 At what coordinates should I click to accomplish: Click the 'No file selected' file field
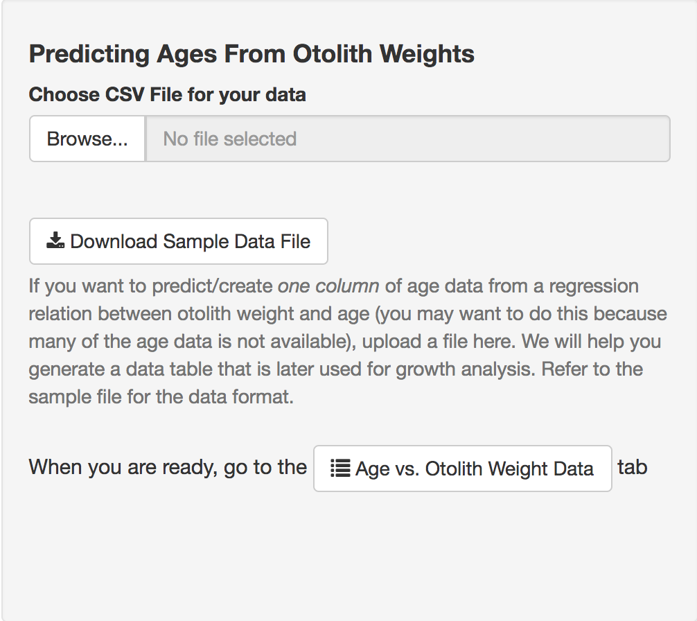[x=407, y=139]
